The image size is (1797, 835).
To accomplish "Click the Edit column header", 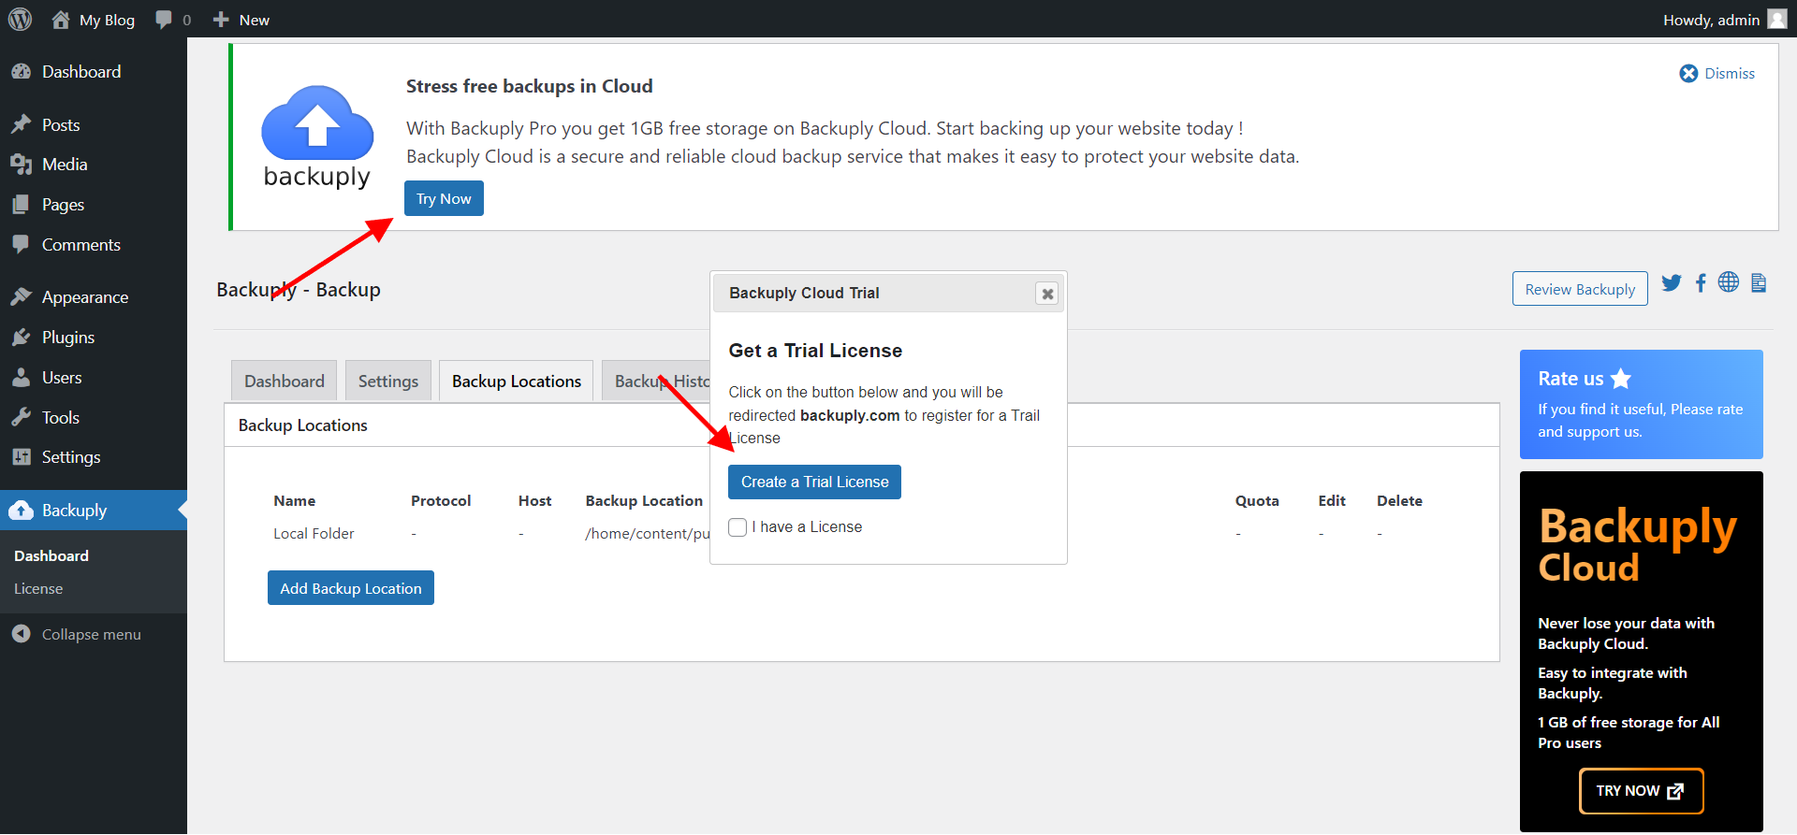I will pos(1332,501).
